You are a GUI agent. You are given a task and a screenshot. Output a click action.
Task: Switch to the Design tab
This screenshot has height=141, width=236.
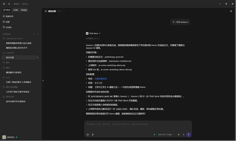tap(24, 10)
